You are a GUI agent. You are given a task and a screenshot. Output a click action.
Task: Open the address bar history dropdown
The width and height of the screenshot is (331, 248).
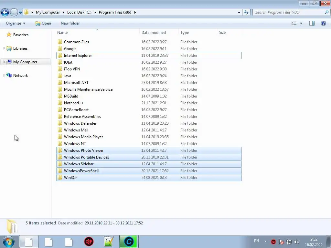pyautogui.click(x=239, y=13)
